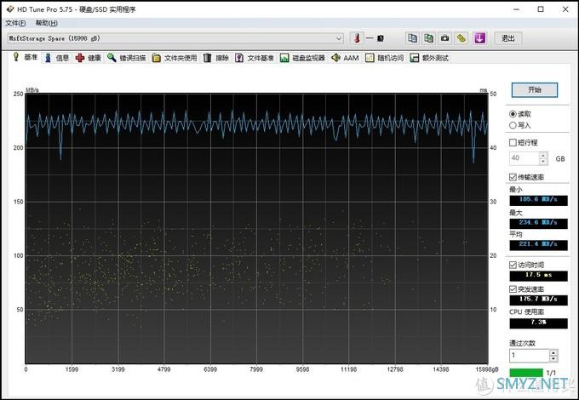The image size is (579, 400).
Task: Switch to the 擦除 erase tab
Action: pyautogui.click(x=216, y=58)
